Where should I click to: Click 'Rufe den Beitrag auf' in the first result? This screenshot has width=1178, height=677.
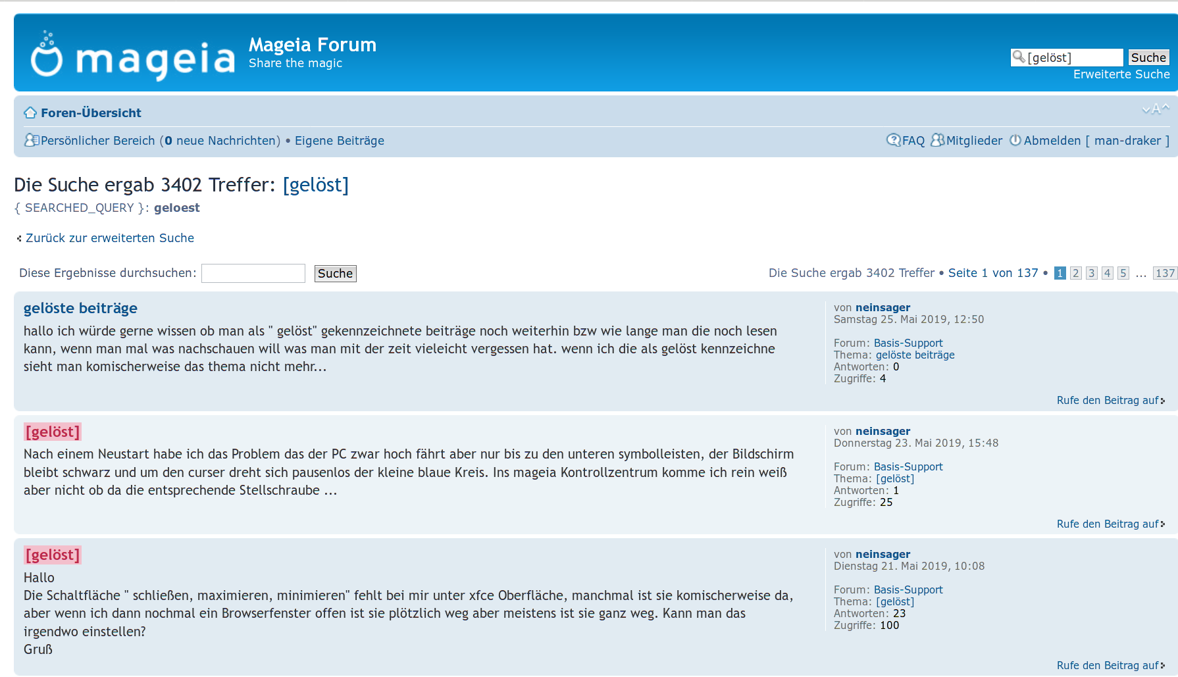click(1108, 401)
